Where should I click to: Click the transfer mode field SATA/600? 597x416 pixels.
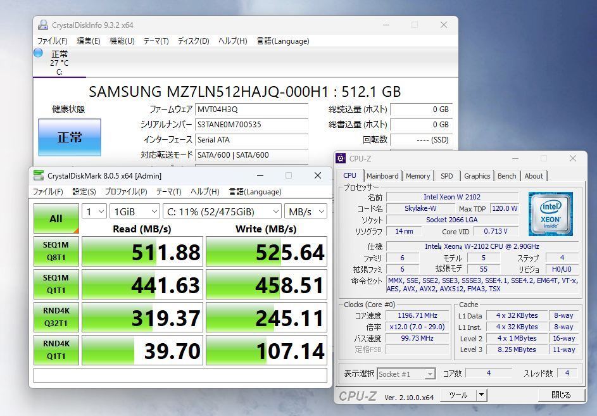click(x=251, y=155)
